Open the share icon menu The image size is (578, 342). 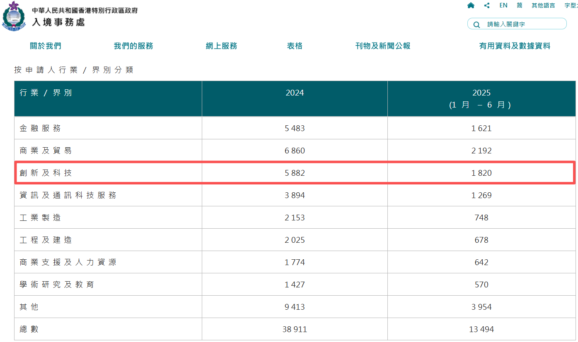(x=487, y=5)
